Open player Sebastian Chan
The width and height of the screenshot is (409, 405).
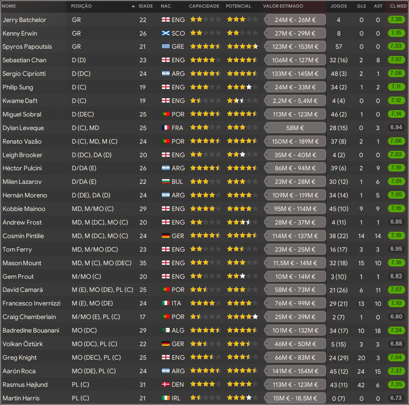(x=24, y=60)
